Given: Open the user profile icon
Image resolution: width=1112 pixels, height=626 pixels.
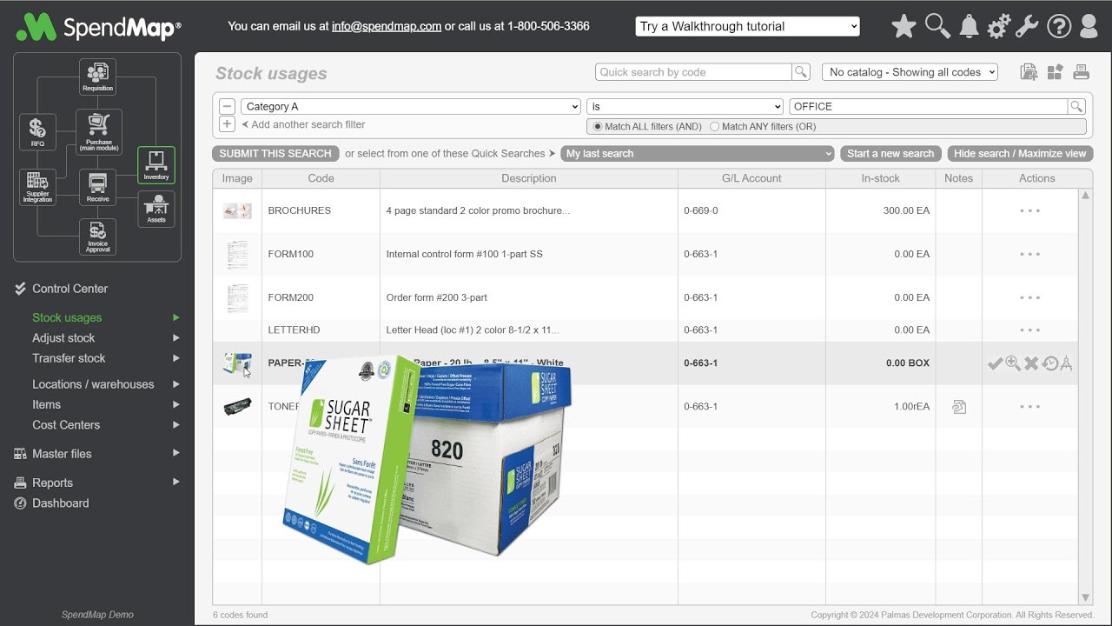Looking at the screenshot, I should point(1089,26).
